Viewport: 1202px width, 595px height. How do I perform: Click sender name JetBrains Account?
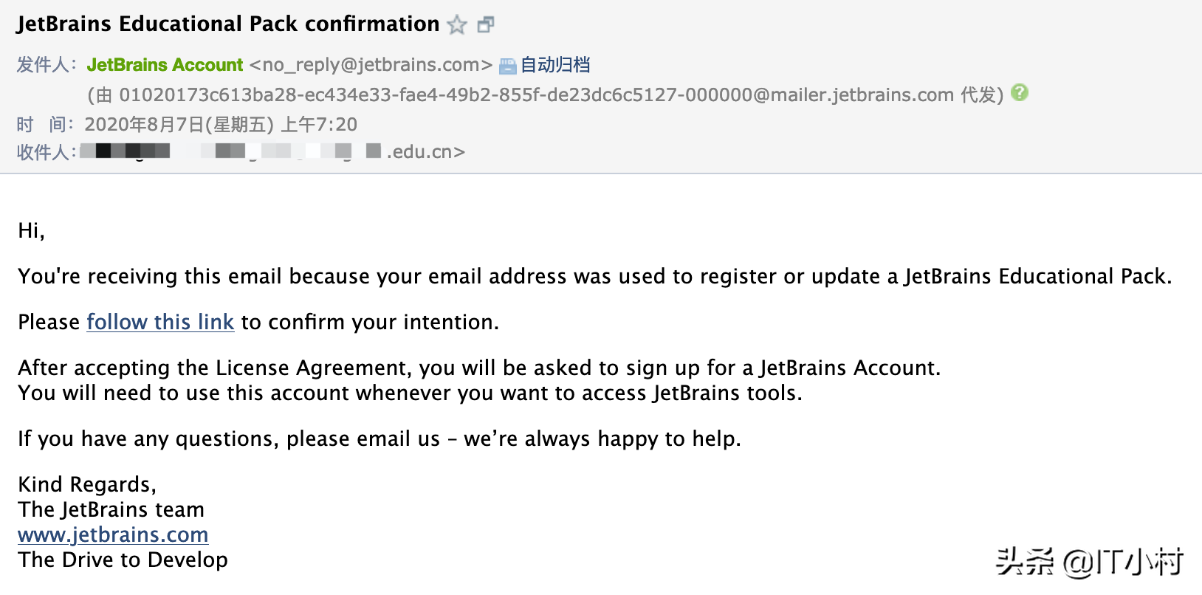pyautogui.click(x=165, y=65)
